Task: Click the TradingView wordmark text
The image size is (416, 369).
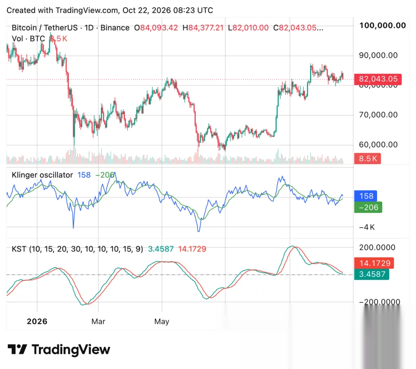Action: coord(71,349)
